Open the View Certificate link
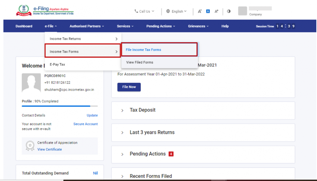The width and height of the screenshot is (317, 181). pos(49,149)
